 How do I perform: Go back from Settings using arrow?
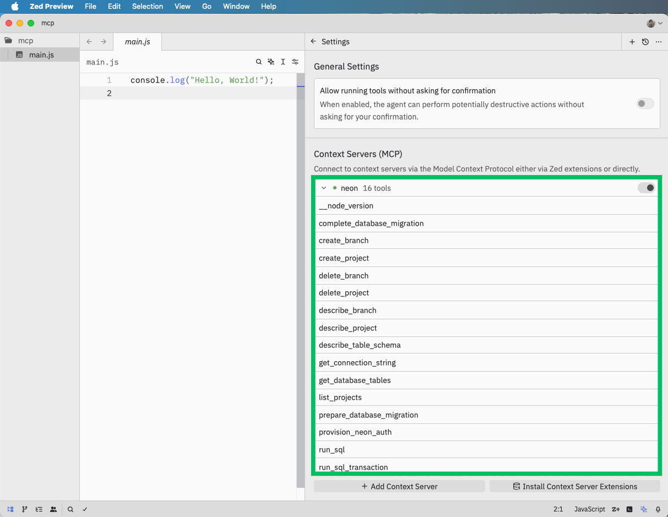(x=313, y=41)
